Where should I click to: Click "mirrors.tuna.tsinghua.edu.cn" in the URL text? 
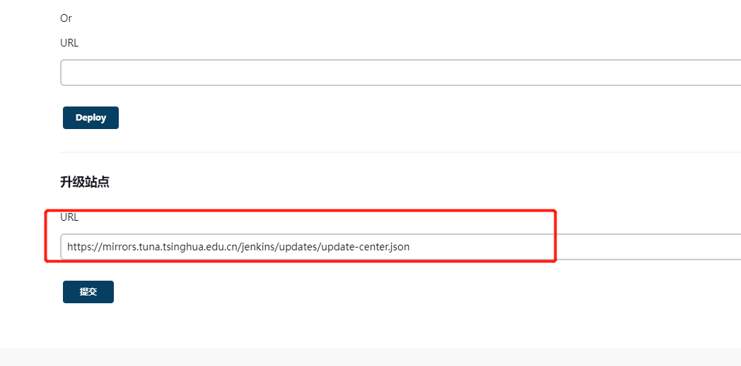point(166,247)
